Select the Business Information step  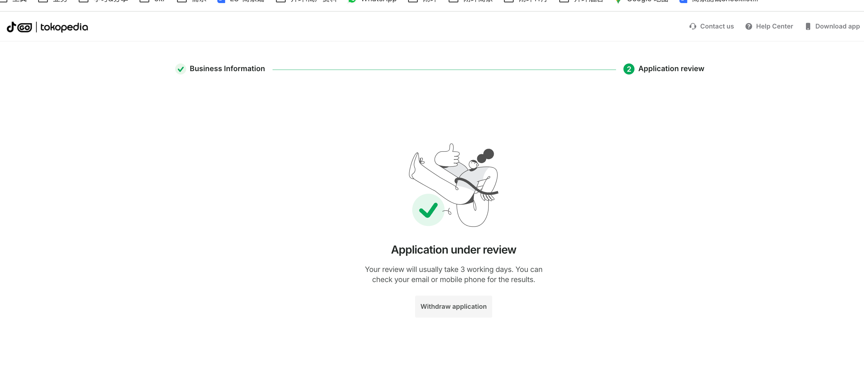227,69
